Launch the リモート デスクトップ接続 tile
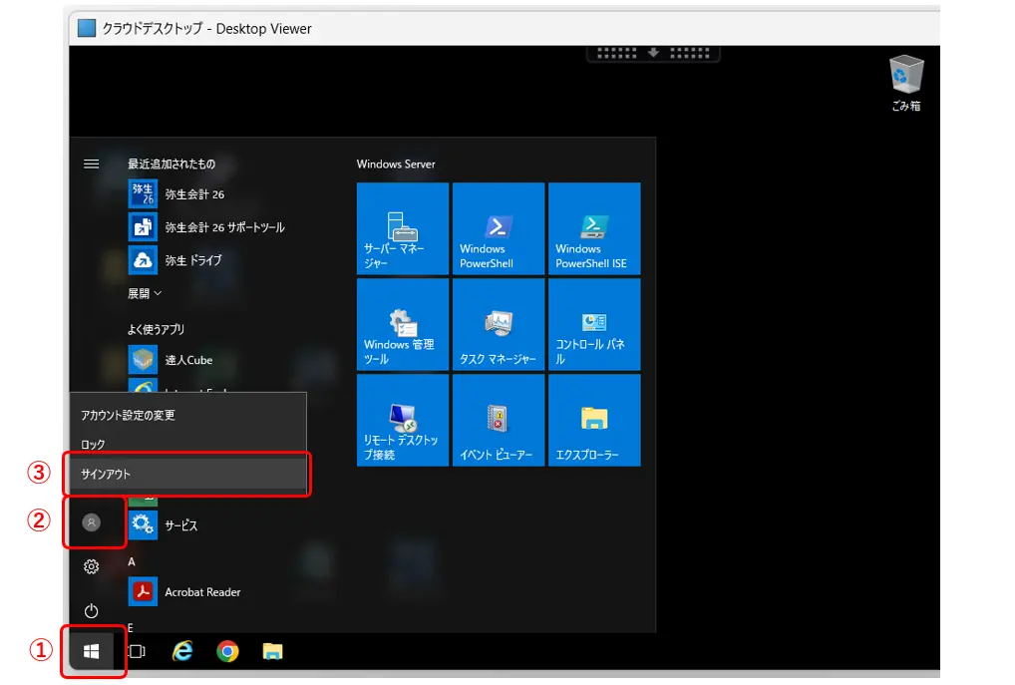 pos(403,420)
